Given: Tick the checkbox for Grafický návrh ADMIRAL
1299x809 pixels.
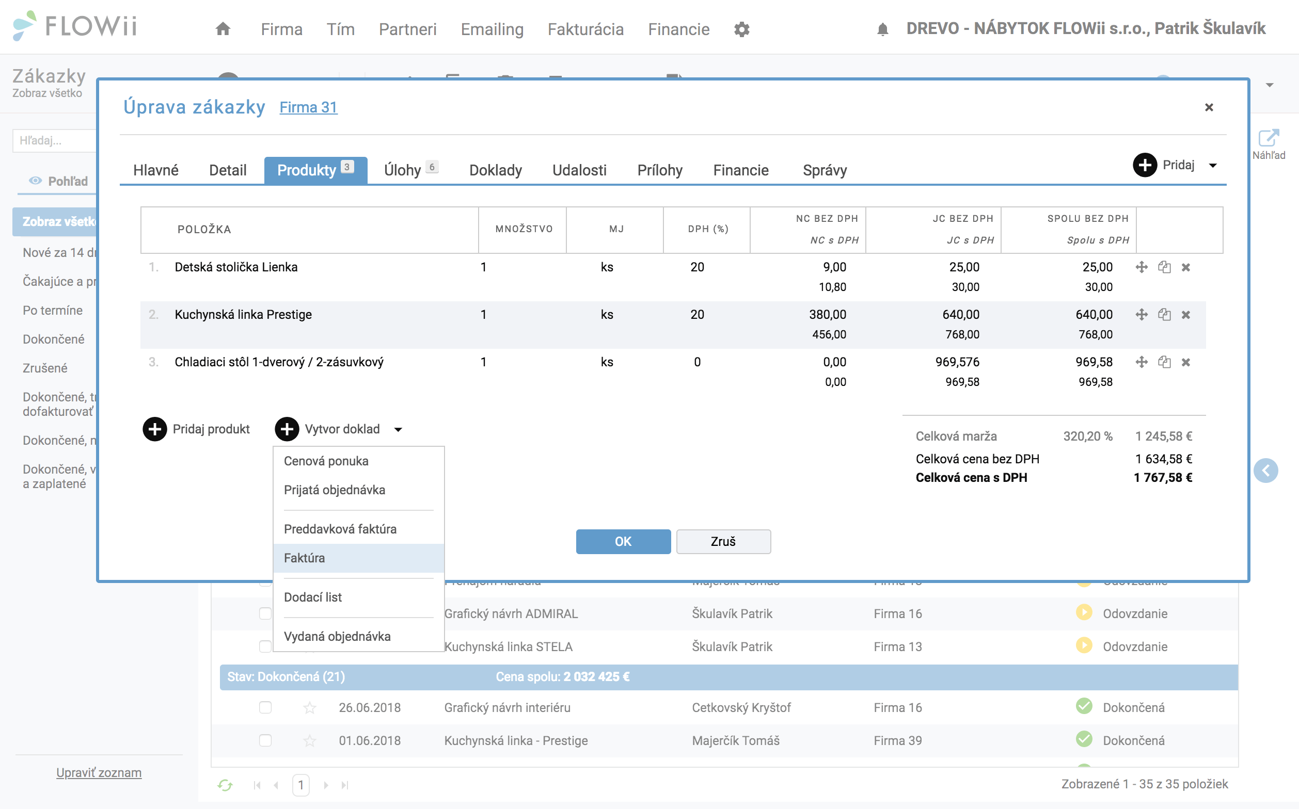Looking at the screenshot, I should point(265,613).
